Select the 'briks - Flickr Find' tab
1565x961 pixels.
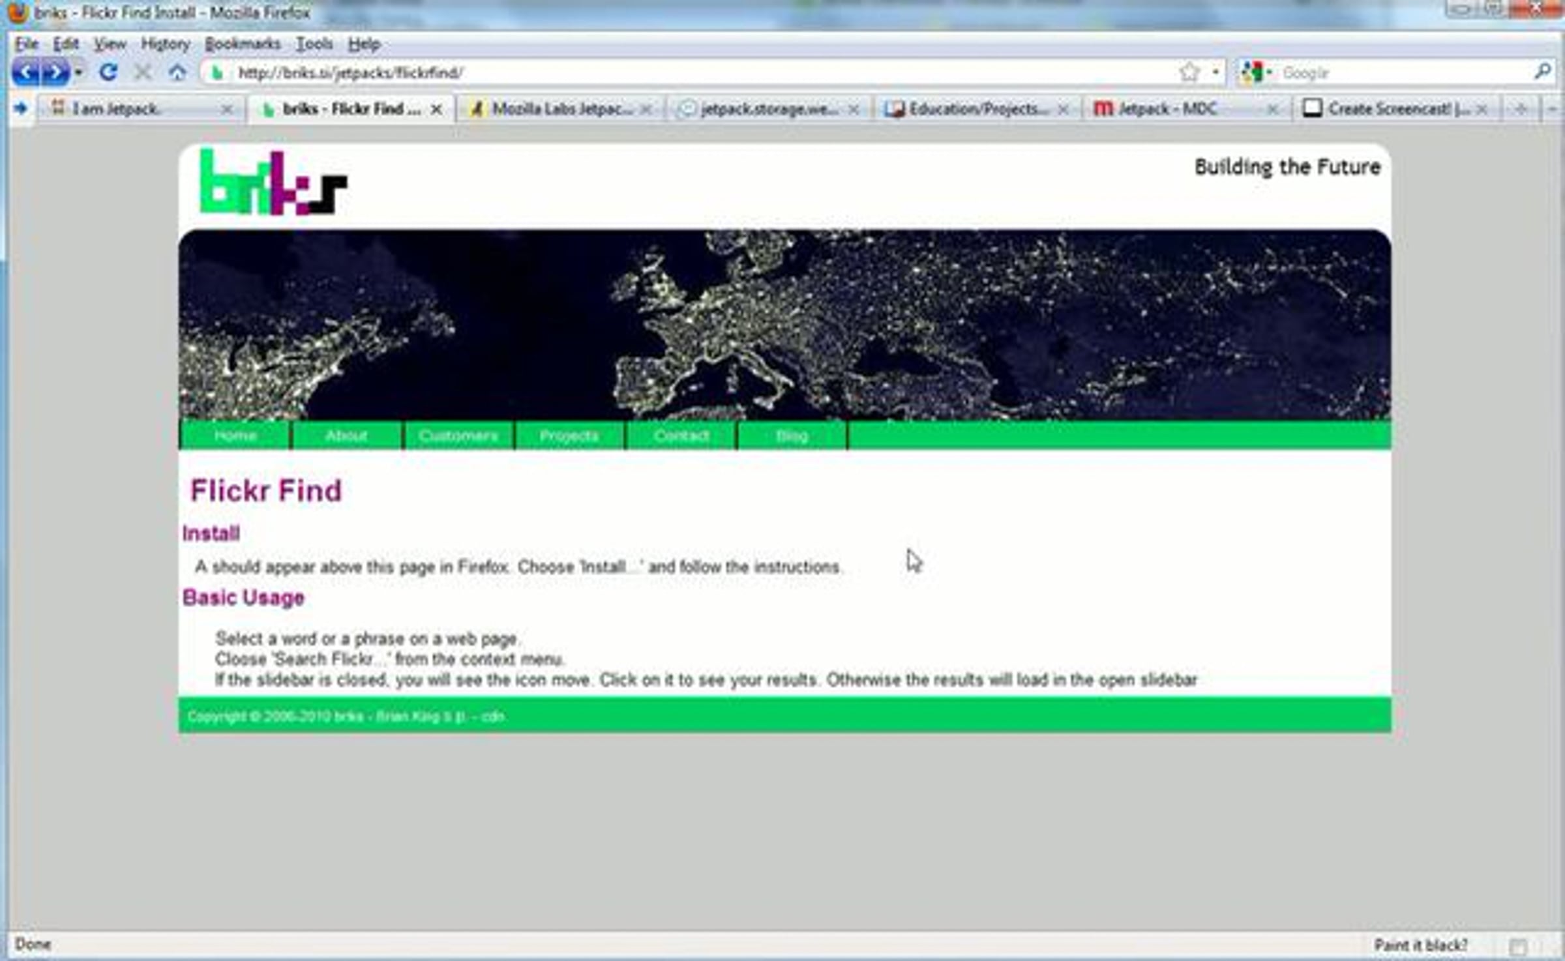pos(351,109)
